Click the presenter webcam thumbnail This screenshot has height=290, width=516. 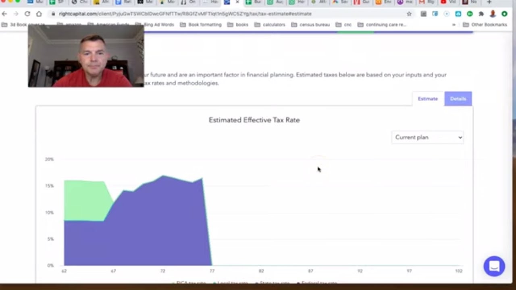(86, 56)
